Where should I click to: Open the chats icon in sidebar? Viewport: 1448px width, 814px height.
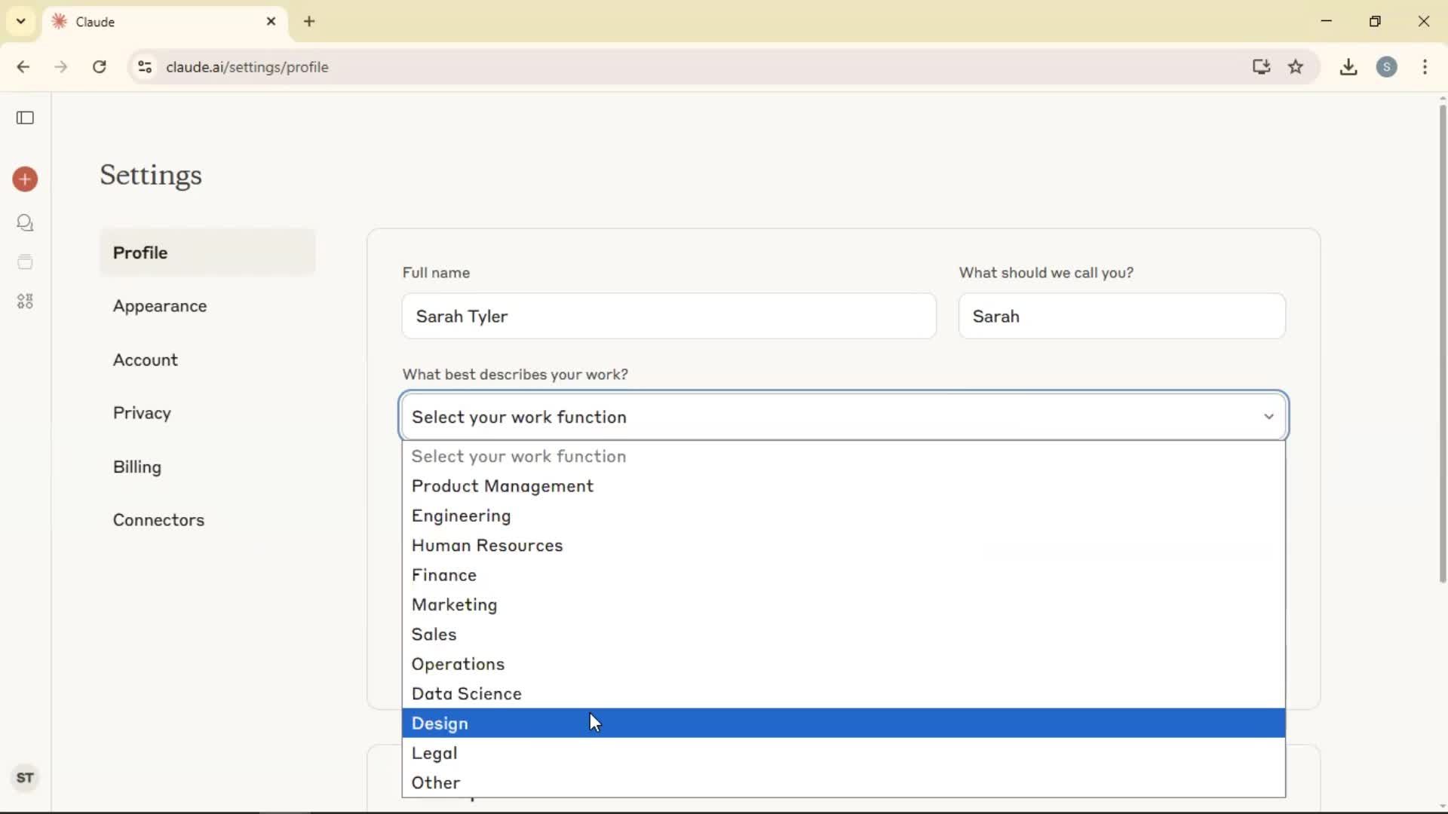point(25,223)
